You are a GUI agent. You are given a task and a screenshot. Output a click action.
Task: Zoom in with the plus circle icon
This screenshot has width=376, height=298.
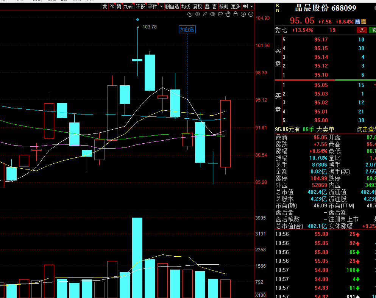click(x=243, y=14)
